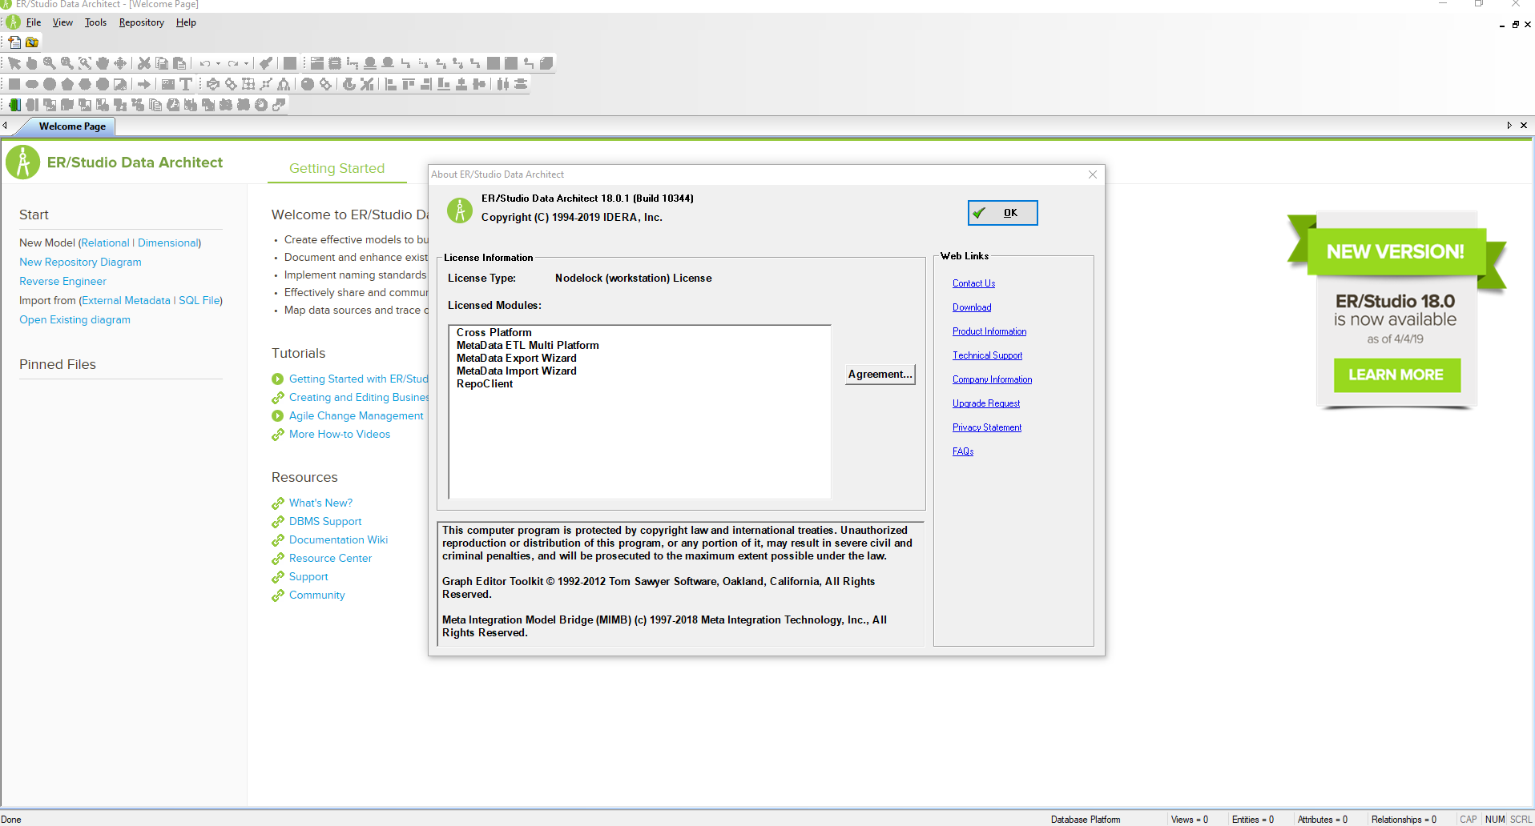Open the Redo history dropdown arrow

[x=245, y=63]
